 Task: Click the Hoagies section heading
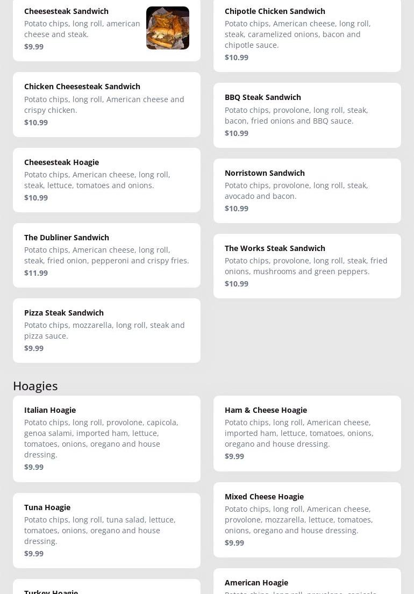coord(35,386)
